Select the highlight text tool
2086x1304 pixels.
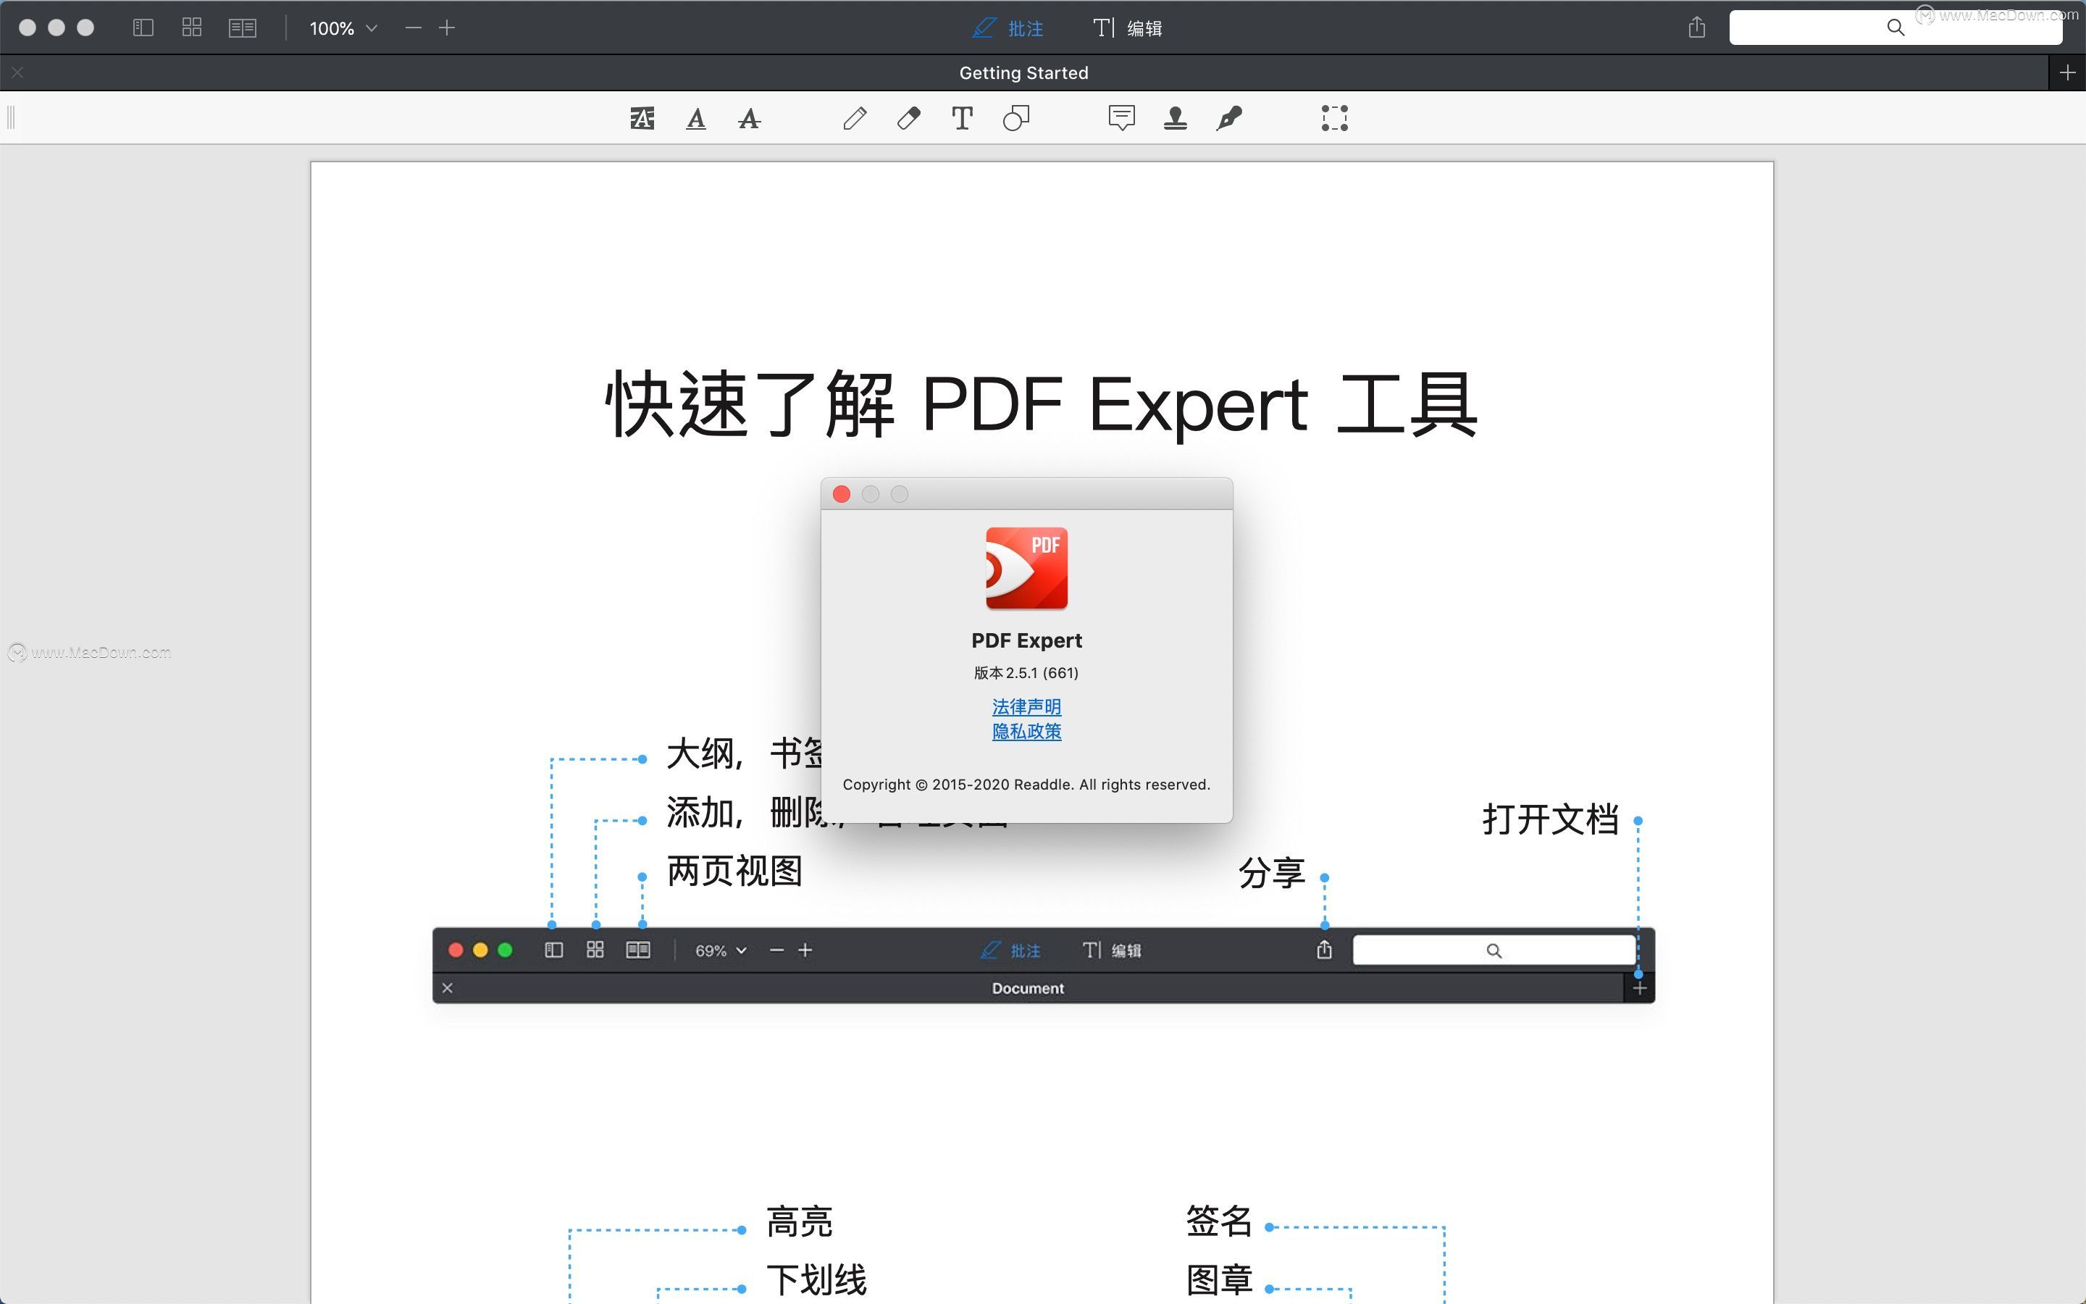pyautogui.click(x=642, y=118)
